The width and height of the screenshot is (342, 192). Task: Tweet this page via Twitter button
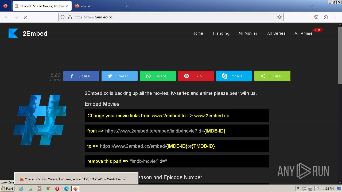[x=119, y=76]
